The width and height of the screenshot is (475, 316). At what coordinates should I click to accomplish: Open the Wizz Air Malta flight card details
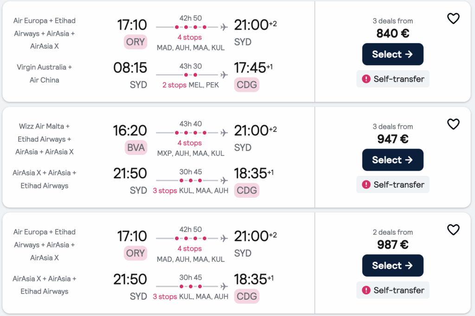coord(159,157)
